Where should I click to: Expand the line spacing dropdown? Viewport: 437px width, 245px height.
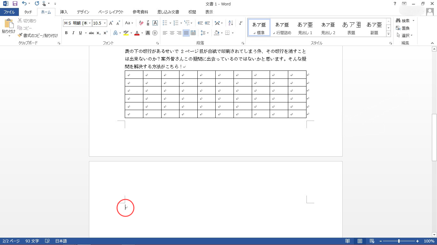[208, 33]
